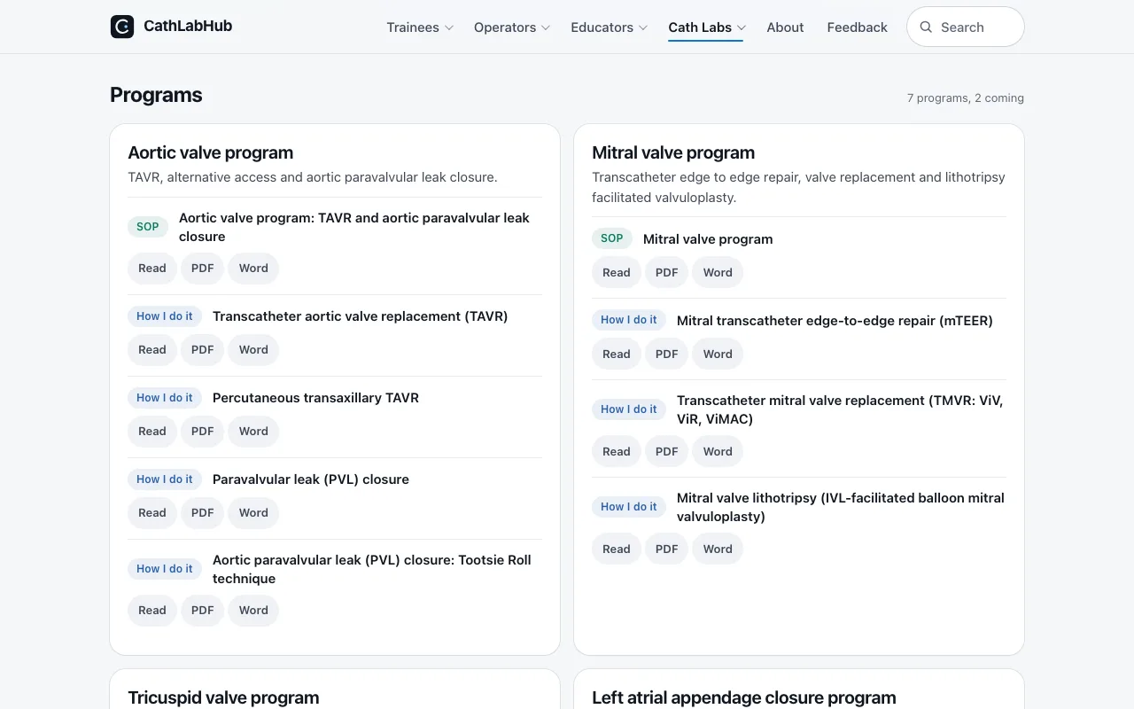Read the mTEER how-I-do-it guide

[617, 354]
